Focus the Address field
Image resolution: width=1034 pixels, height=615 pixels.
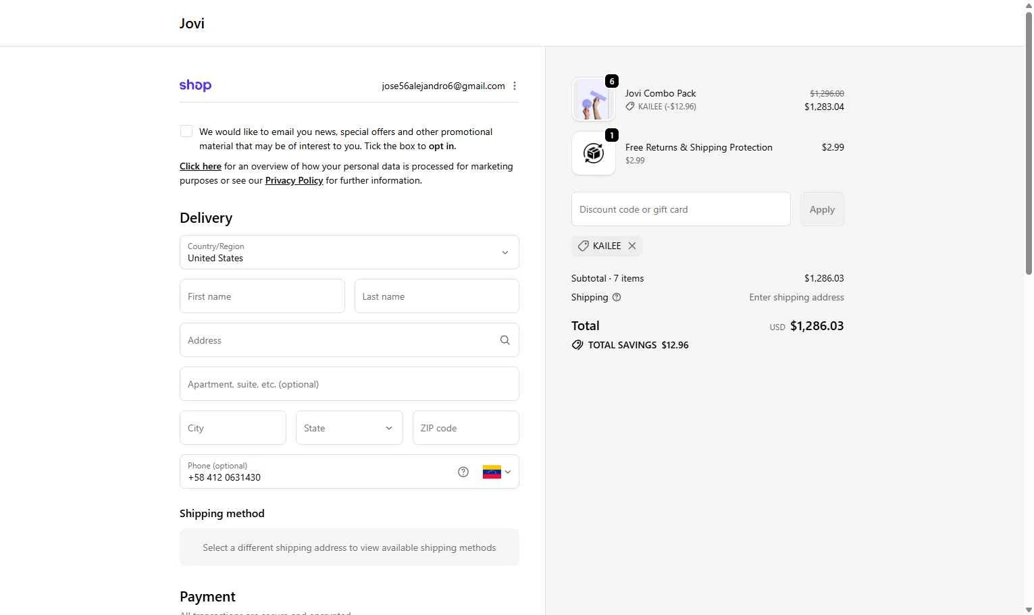point(349,340)
